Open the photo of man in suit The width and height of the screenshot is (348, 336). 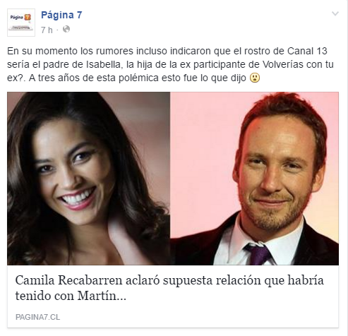[x=254, y=179]
